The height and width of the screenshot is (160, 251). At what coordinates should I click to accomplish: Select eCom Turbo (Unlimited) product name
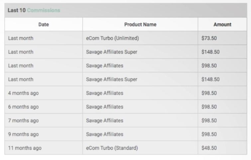(x=112, y=38)
